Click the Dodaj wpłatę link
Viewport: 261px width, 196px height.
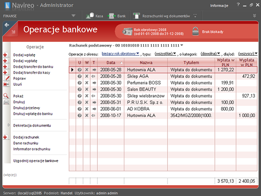[x=25, y=55]
